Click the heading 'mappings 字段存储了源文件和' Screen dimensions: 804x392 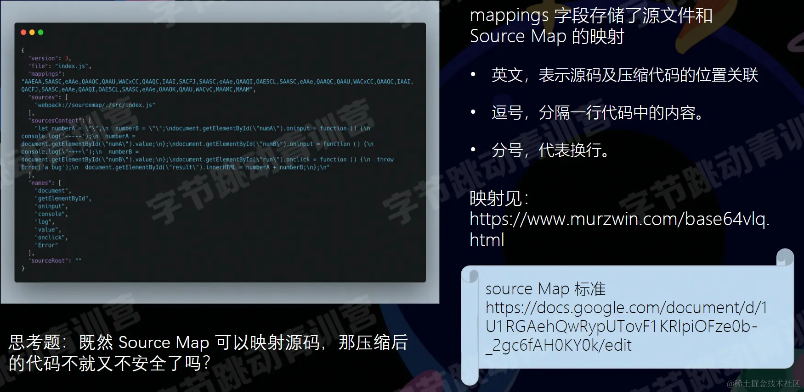[591, 16]
